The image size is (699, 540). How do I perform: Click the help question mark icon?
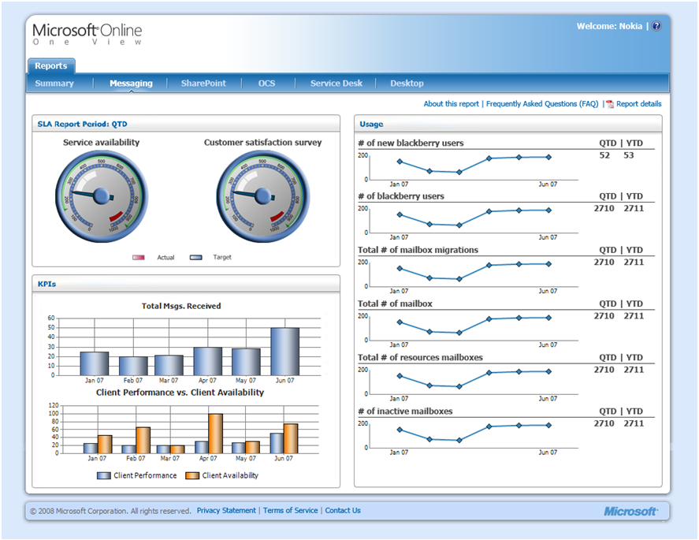(656, 26)
